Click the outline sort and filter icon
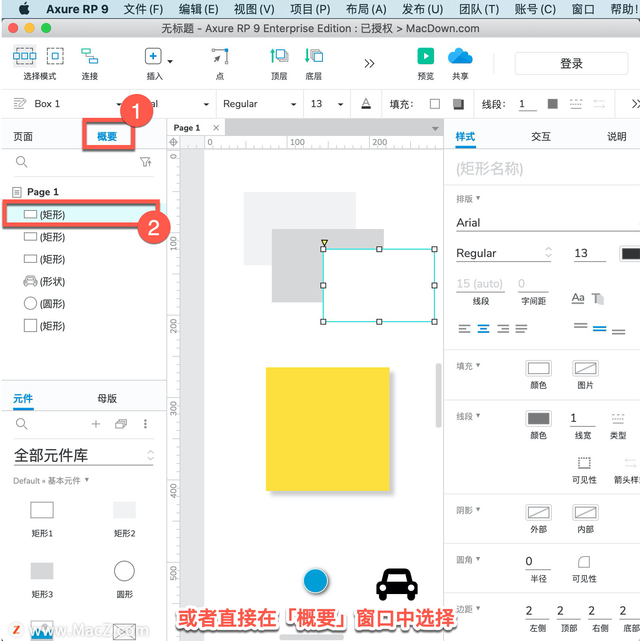The image size is (640, 641). click(146, 162)
